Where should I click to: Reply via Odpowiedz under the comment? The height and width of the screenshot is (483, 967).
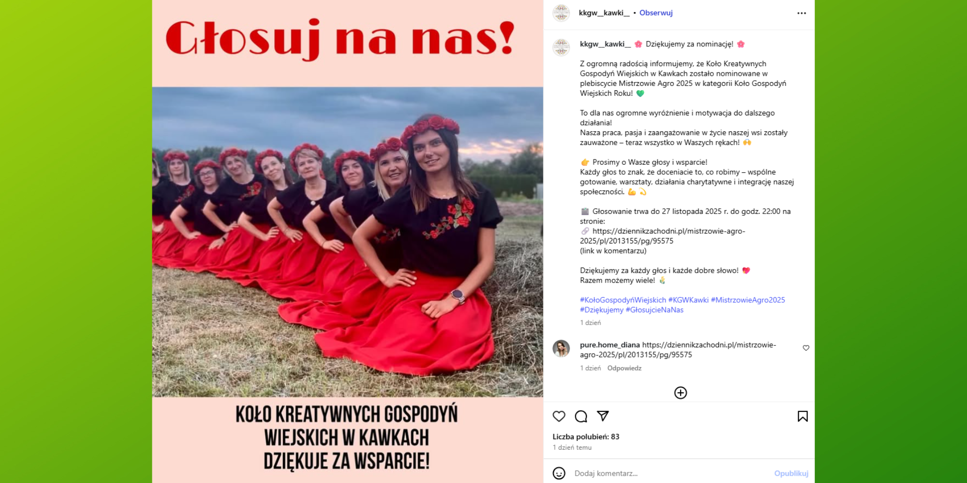(x=624, y=368)
